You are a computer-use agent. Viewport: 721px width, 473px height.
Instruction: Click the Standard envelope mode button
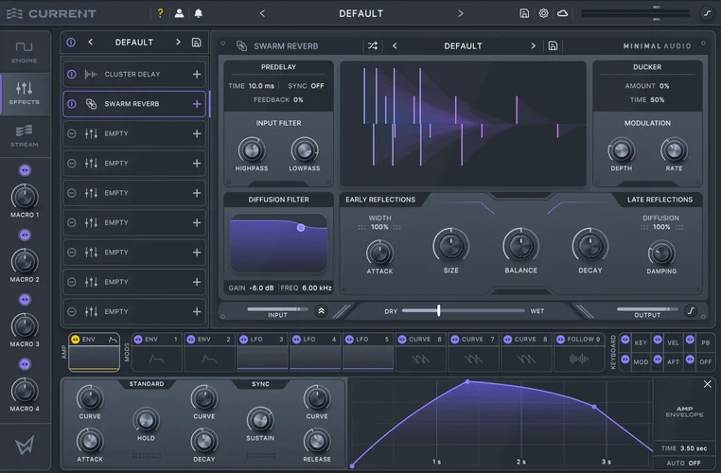tap(147, 384)
